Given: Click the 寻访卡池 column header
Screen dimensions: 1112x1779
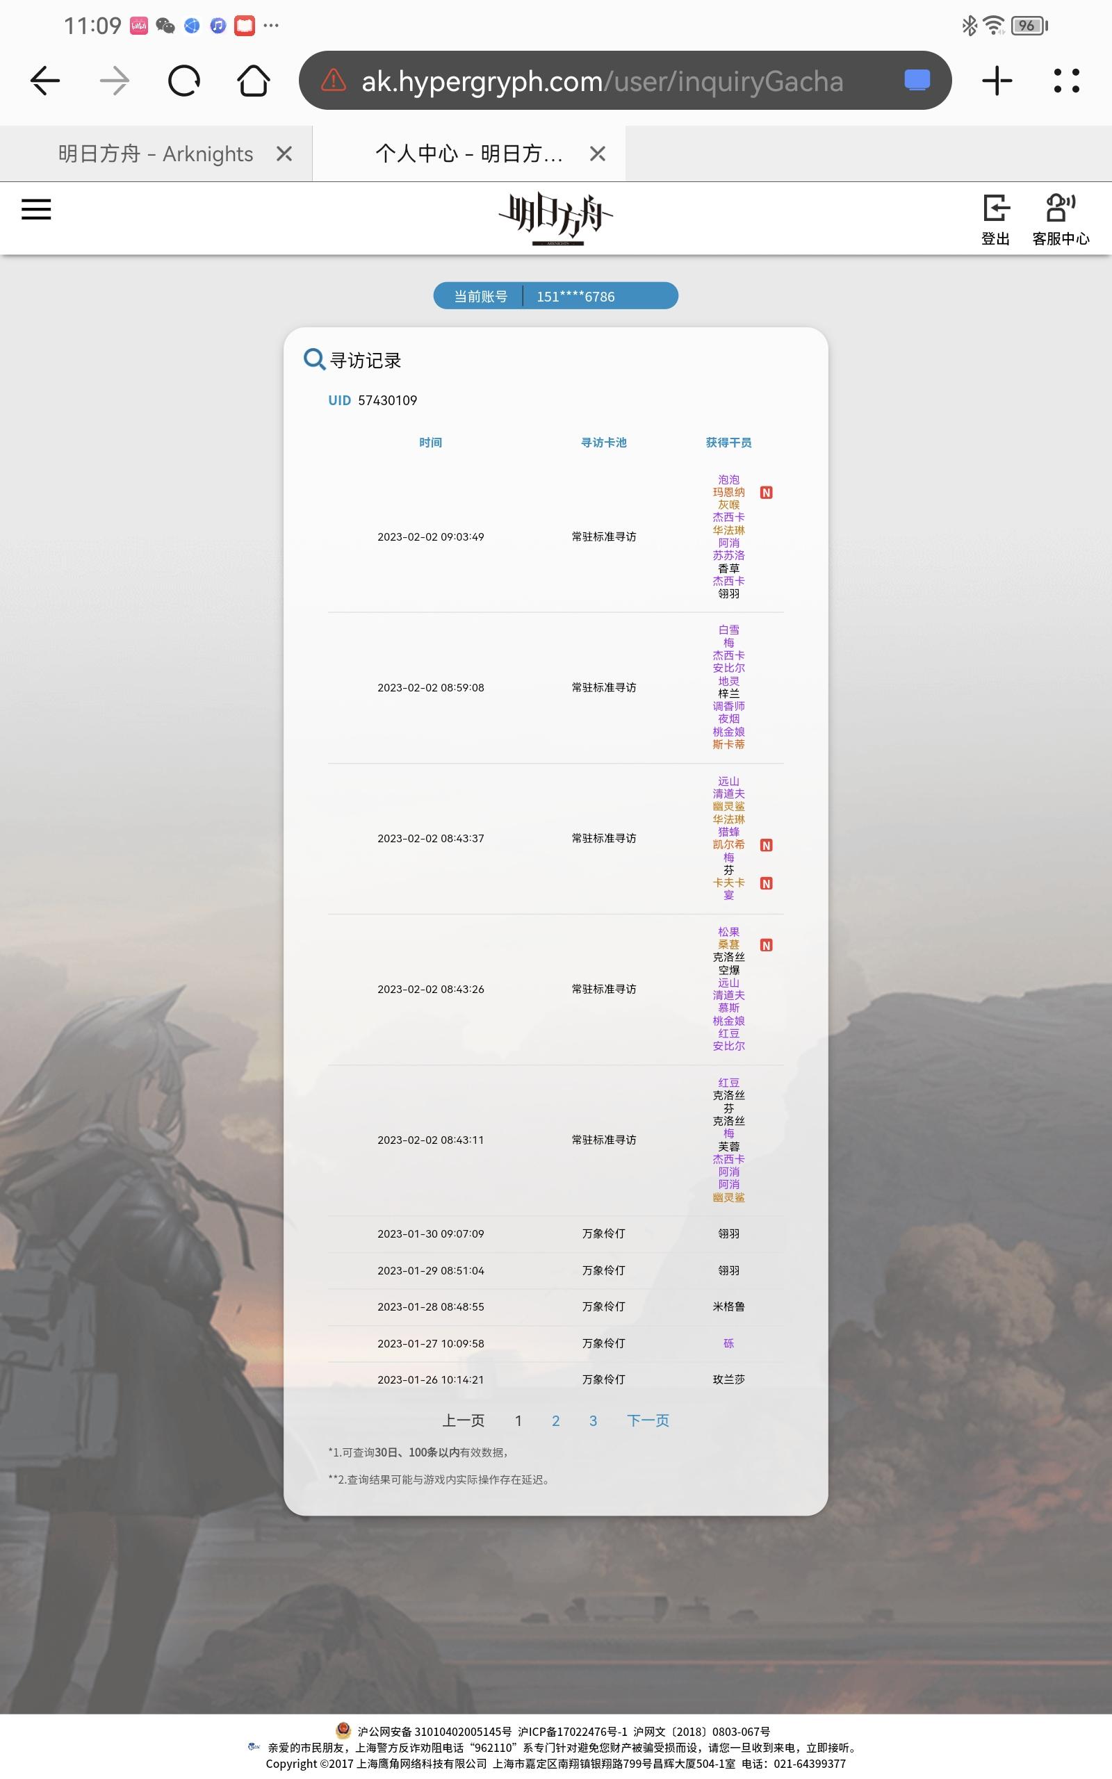Looking at the screenshot, I should tap(604, 443).
